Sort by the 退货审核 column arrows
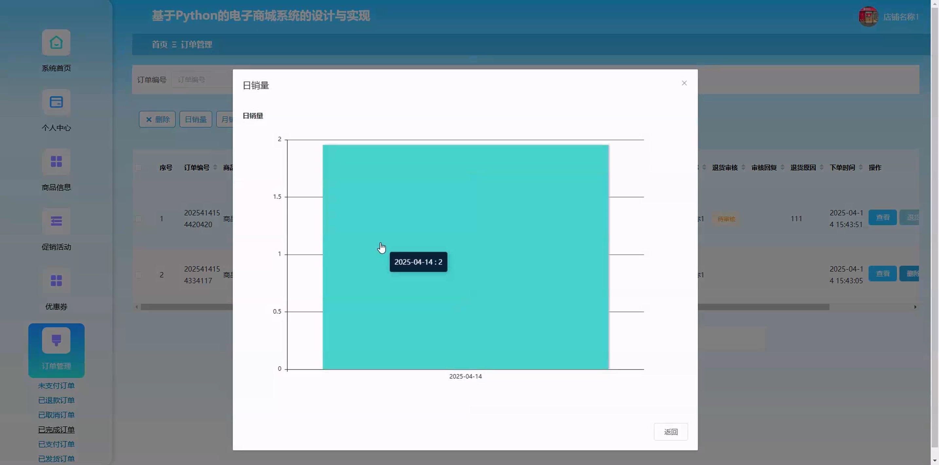 (743, 167)
